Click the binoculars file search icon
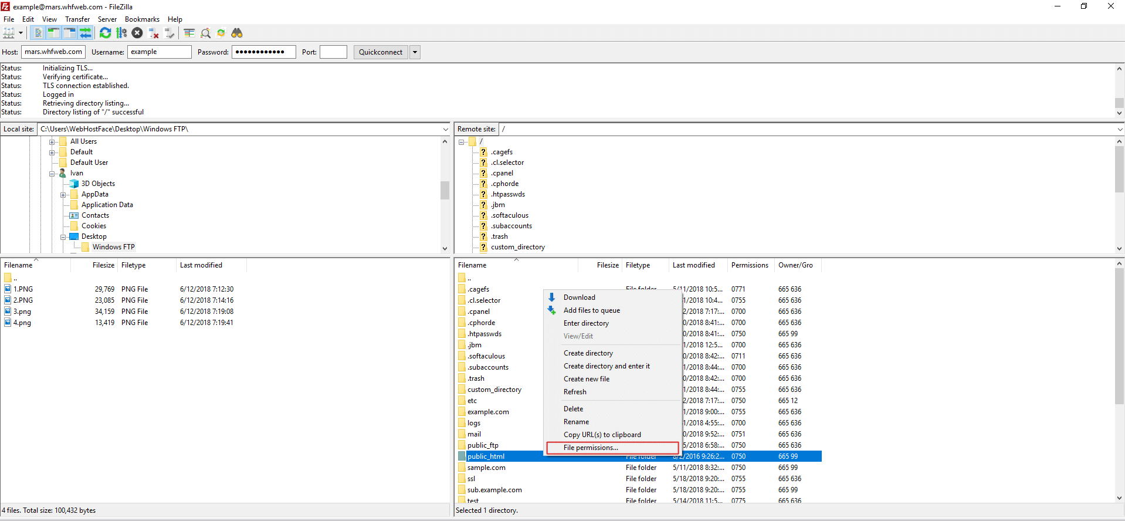This screenshot has width=1125, height=521. [237, 33]
